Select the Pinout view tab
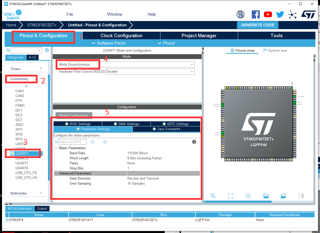The image size is (320, 233). [242, 51]
